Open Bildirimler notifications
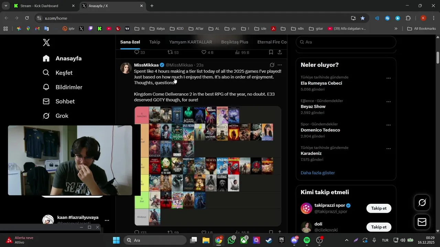This screenshot has height=247, width=440. (62, 87)
